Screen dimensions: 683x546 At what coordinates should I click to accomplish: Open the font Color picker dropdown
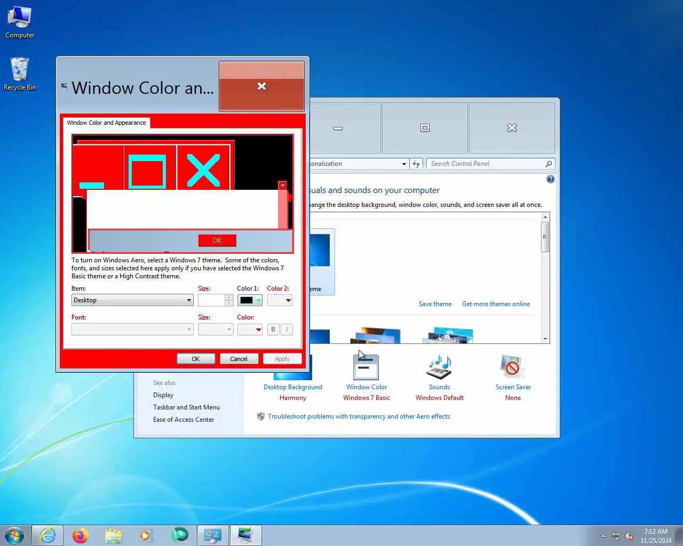click(250, 330)
